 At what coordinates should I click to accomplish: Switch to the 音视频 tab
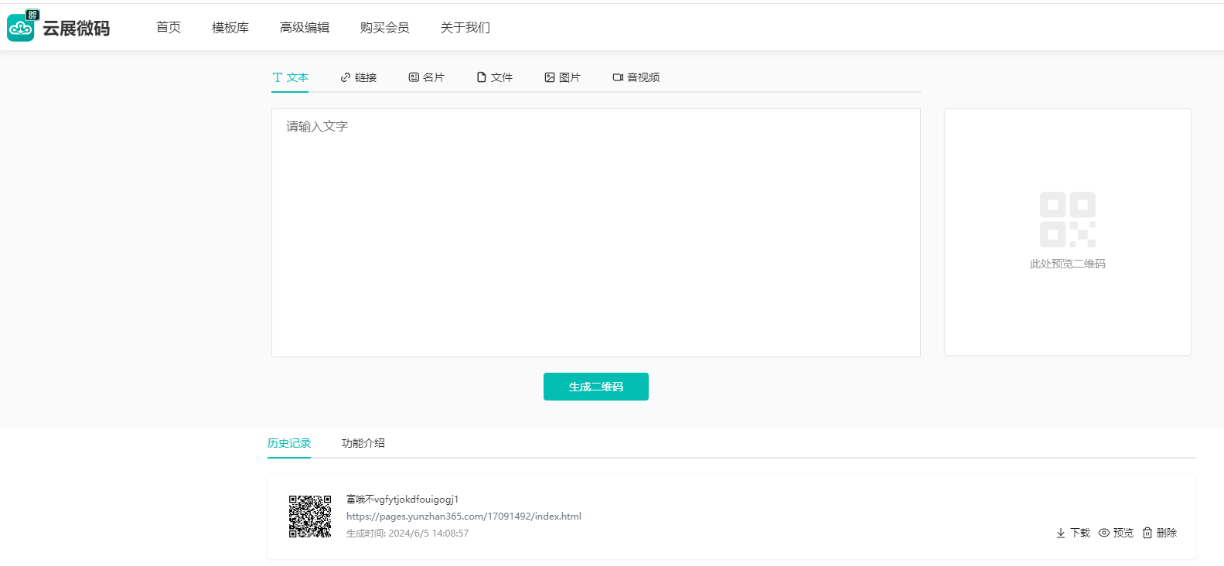coord(636,77)
